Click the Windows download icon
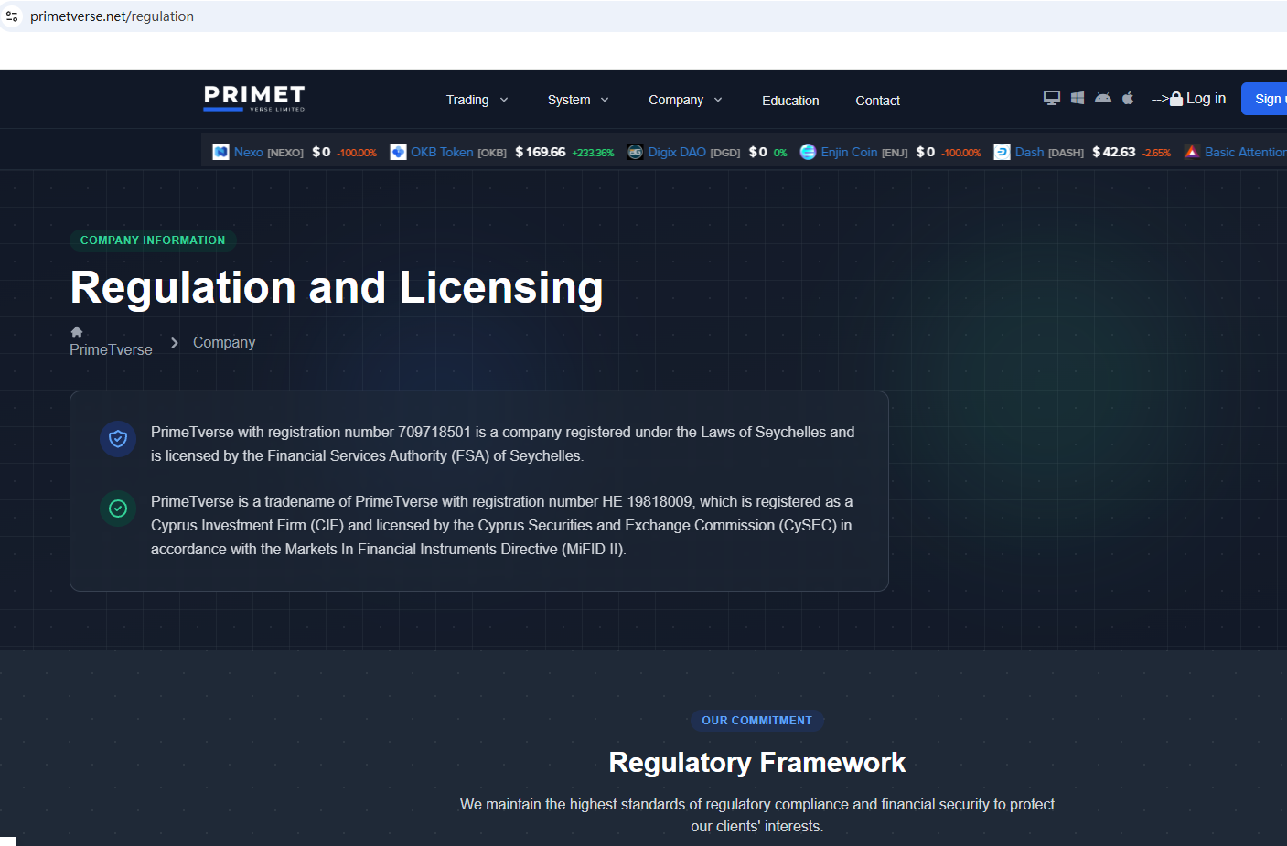The height and width of the screenshot is (846, 1287). [x=1078, y=98]
